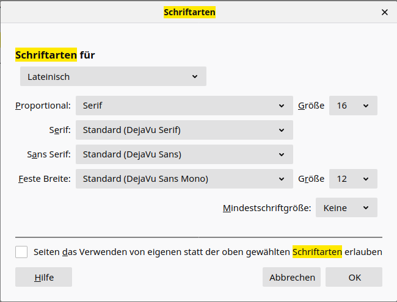
Task: Select the Sans Serif label
Action: point(49,154)
